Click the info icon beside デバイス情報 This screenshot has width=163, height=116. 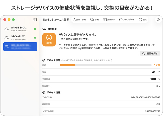point(44,92)
